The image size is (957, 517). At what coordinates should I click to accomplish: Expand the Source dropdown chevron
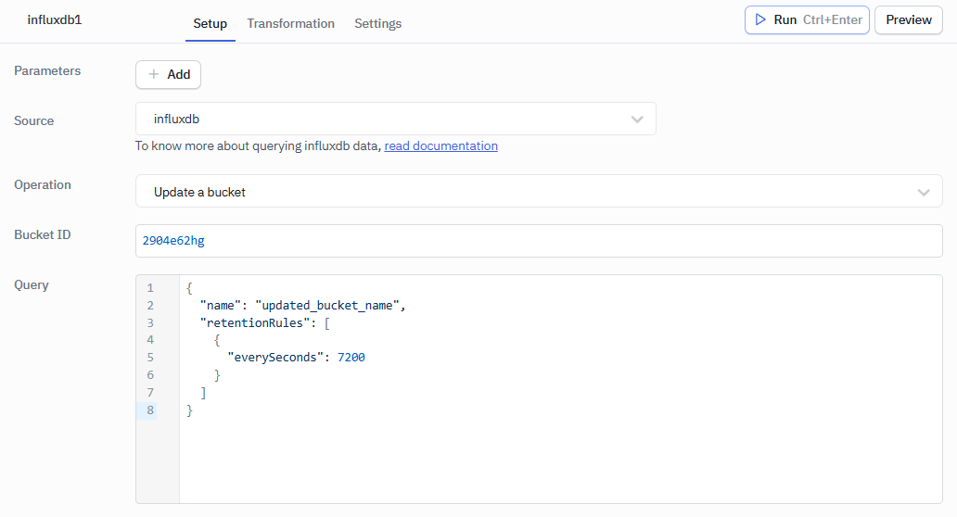click(637, 120)
